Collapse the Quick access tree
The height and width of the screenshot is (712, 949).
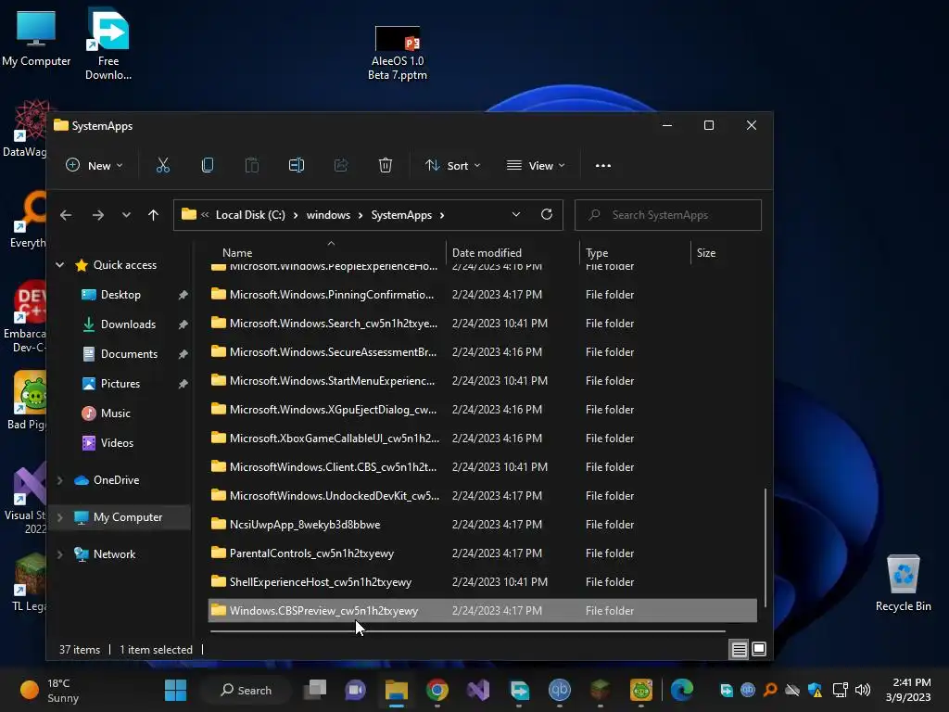click(60, 264)
